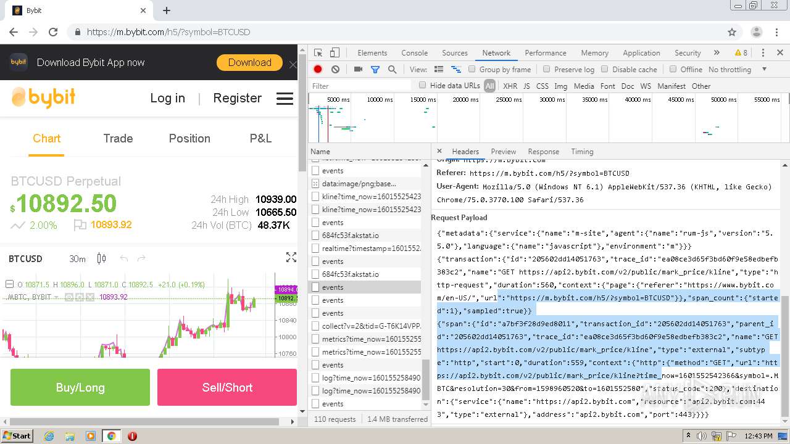
Task: Open a new browser tab
Action: tap(167, 10)
